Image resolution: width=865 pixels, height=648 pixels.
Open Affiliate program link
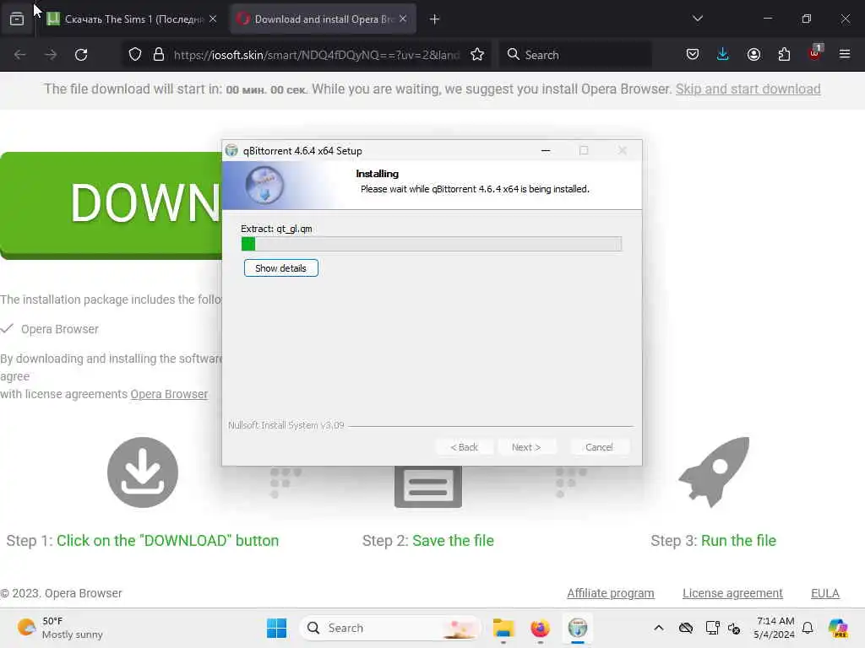tap(610, 593)
